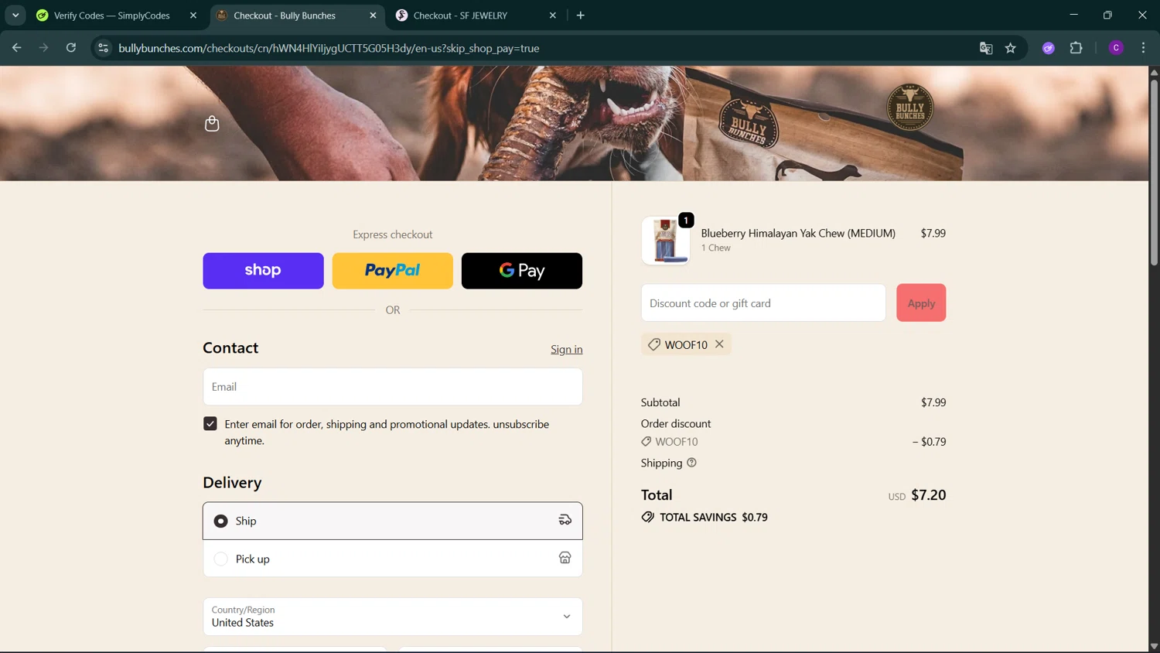Click the Blueberry Himalayan Yak Chew product name
The image size is (1160, 653).
point(798,233)
